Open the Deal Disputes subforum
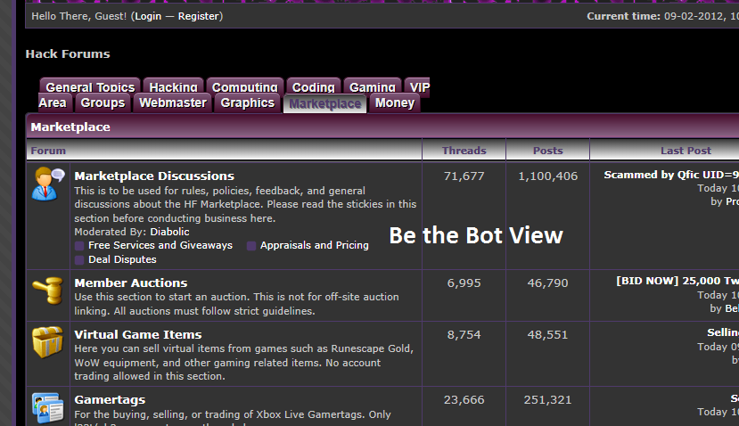This screenshot has width=739, height=426. coord(122,259)
